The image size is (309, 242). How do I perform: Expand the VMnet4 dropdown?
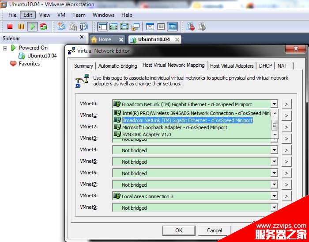click(274, 150)
